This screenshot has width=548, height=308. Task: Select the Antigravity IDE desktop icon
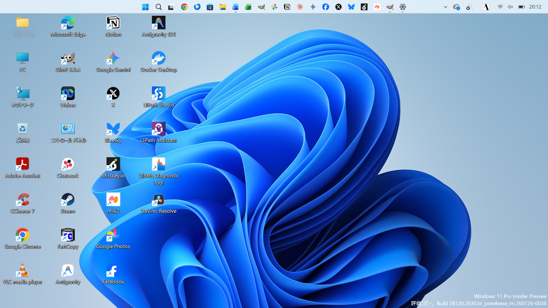point(158,27)
